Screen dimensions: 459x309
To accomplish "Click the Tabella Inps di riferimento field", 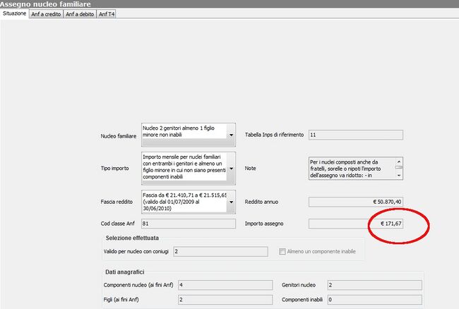I will [355, 135].
